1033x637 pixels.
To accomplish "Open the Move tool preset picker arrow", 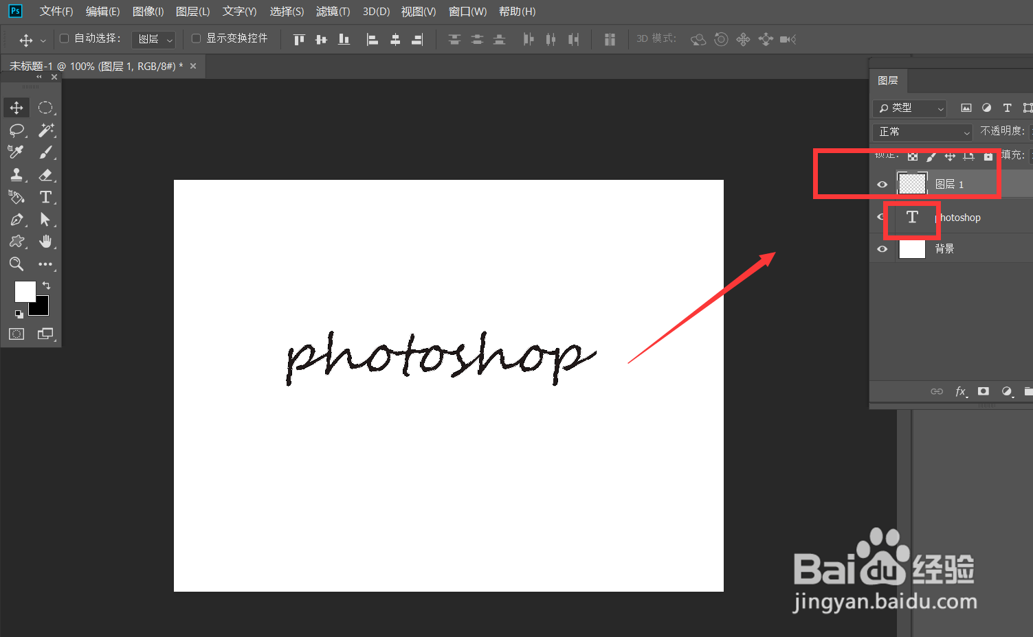I will [43, 40].
